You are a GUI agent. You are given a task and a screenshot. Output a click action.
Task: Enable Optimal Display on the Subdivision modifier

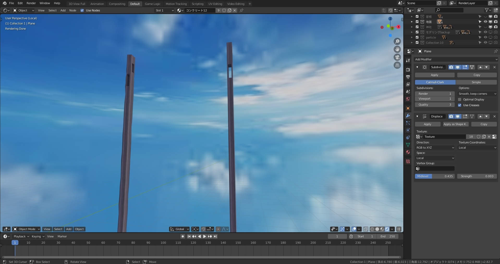point(460,99)
